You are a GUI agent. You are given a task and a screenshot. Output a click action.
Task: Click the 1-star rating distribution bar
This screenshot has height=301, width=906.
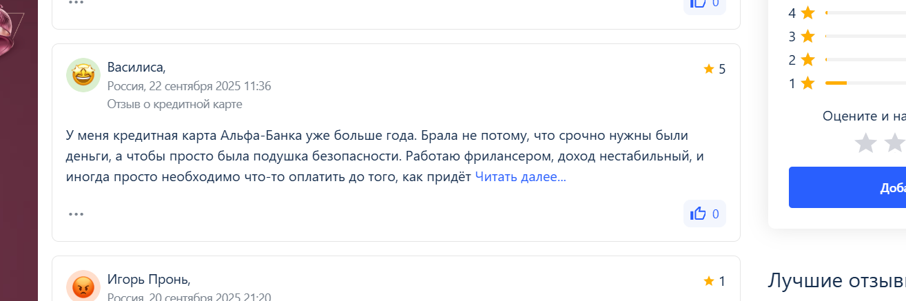[x=865, y=83]
